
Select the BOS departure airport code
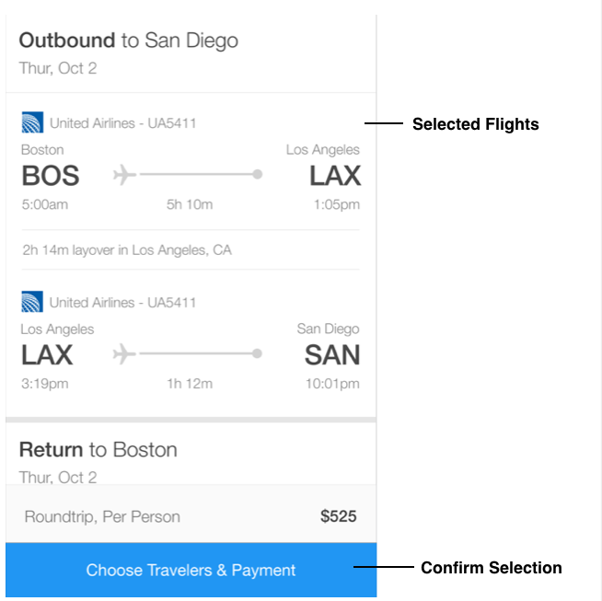[51, 176]
